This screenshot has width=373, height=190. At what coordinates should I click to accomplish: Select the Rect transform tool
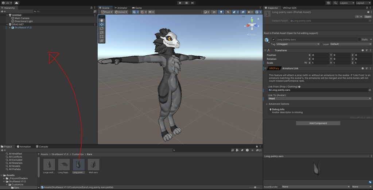coord(102,37)
